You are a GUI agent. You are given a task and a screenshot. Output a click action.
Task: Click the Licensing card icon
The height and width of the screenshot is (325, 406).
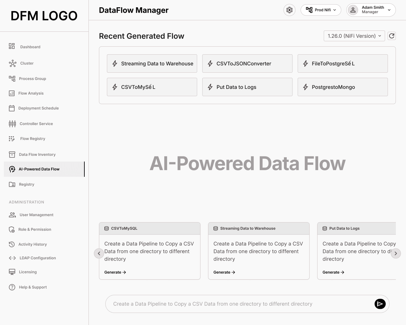click(x=12, y=272)
